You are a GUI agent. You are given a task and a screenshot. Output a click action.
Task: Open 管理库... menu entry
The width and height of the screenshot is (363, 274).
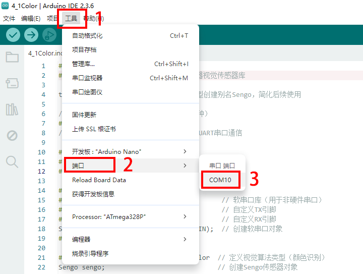click(131, 64)
